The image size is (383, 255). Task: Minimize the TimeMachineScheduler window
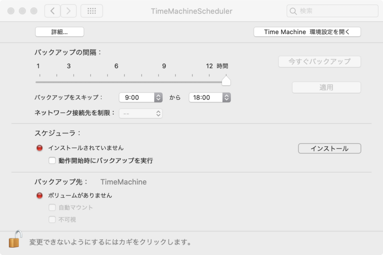[x=22, y=11]
